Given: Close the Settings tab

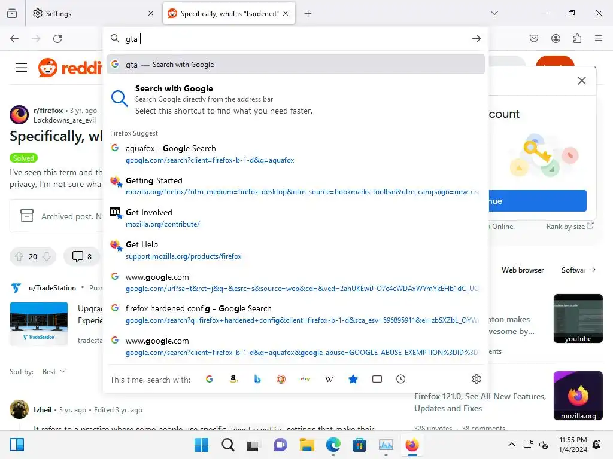Looking at the screenshot, I should tap(151, 13).
